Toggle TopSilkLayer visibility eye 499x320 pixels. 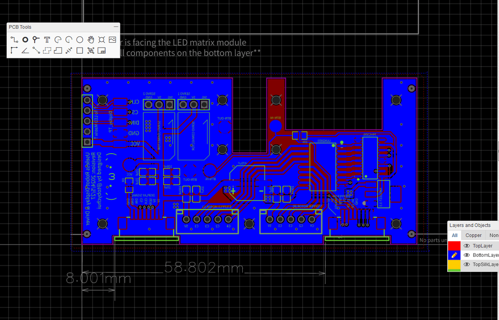(467, 265)
